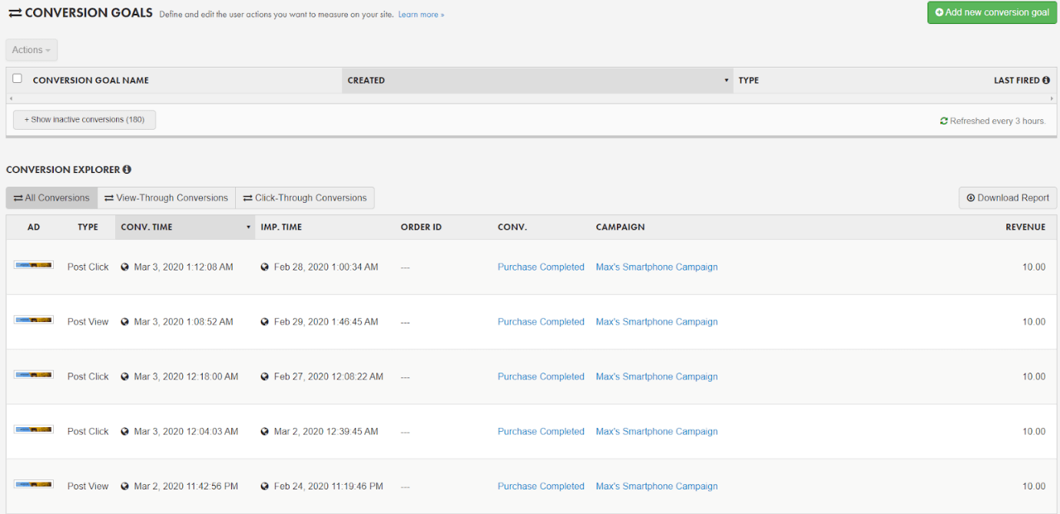
Task: Open the Actions dropdown
Action: click(x=31, y=50)
